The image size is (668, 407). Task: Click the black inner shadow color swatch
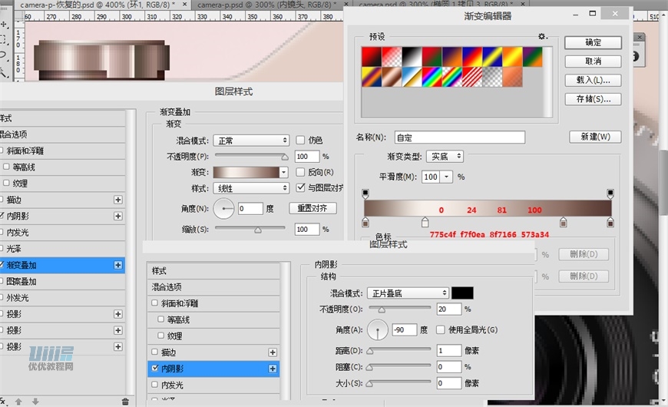pyautogui.click(x=462, y=293)
